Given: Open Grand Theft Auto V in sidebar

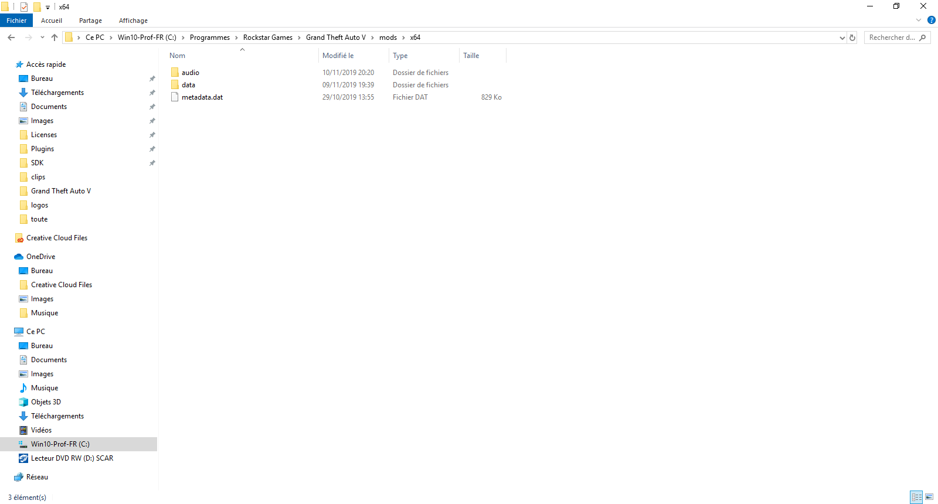Looking at the screenshot, I should [61, 191].
